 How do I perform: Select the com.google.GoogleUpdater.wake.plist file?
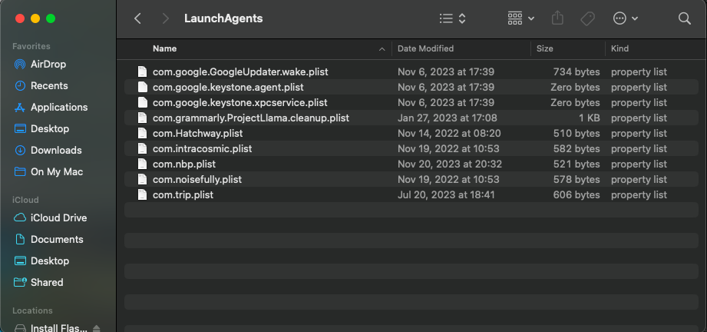[x=240, y=72]
